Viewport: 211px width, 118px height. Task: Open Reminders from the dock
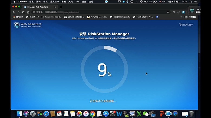66,114
